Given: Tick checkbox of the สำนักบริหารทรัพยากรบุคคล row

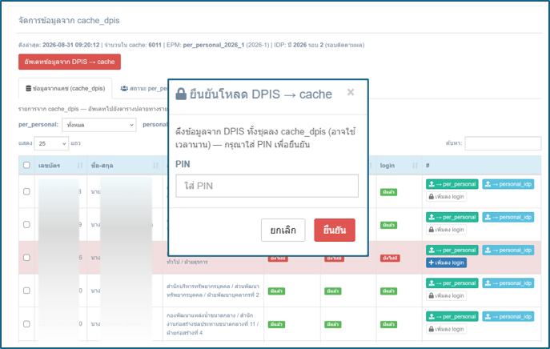Looking at the screenshot, I should [26, 291].
